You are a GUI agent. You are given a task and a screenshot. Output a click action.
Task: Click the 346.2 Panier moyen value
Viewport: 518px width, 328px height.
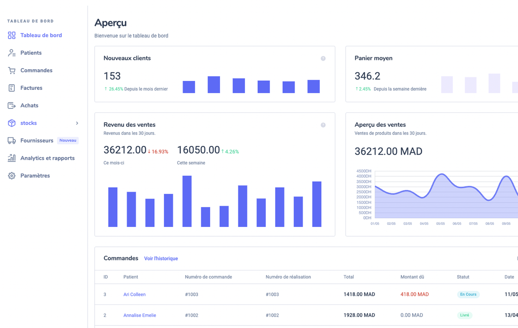(x=367, y=76)
